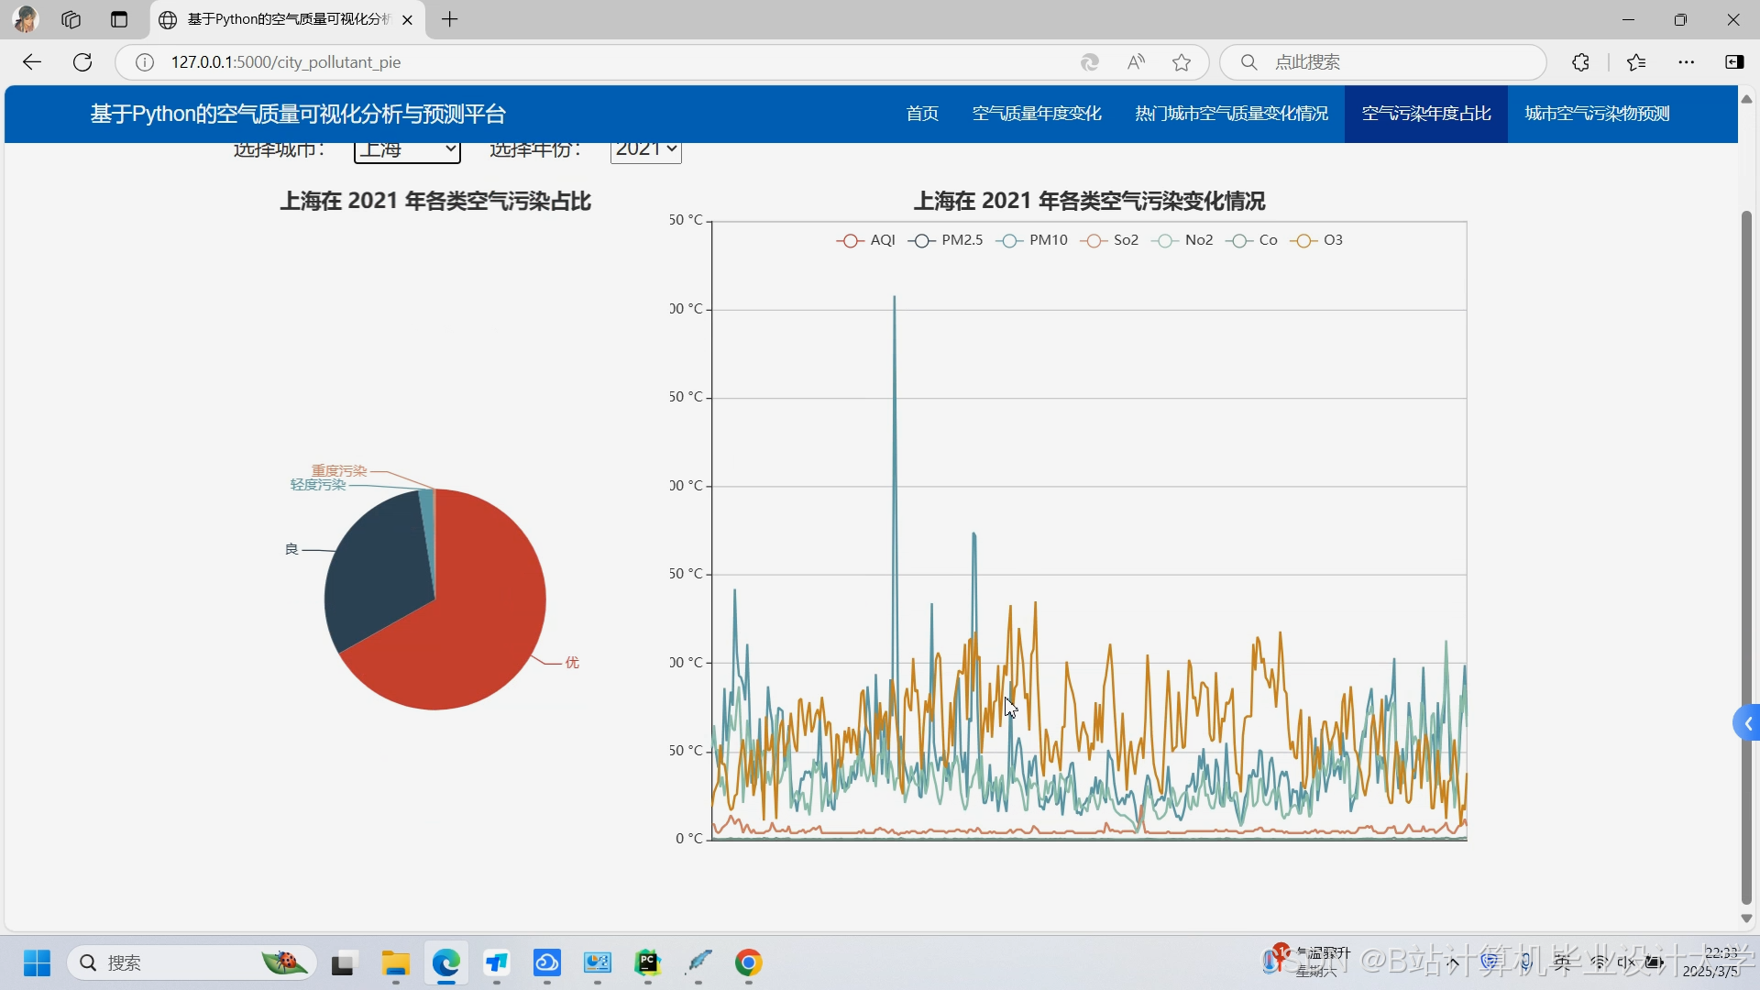The height and width of the screenshot is (990, 1760).
Task: Open the read aloud icon
Action: (x=1136, y=62)
